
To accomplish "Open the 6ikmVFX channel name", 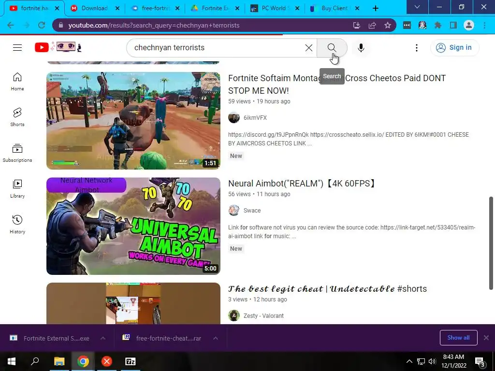I will tap(255, 118).
